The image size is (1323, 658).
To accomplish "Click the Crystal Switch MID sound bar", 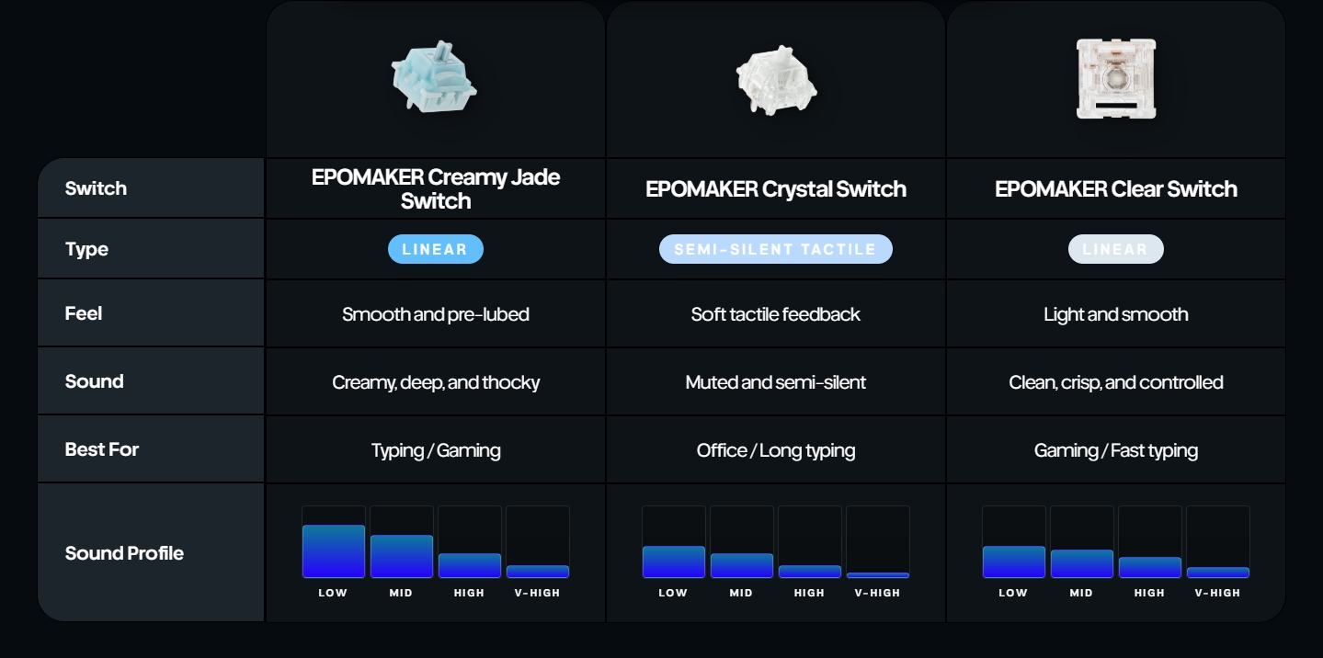I will click(x=742, y=565).
